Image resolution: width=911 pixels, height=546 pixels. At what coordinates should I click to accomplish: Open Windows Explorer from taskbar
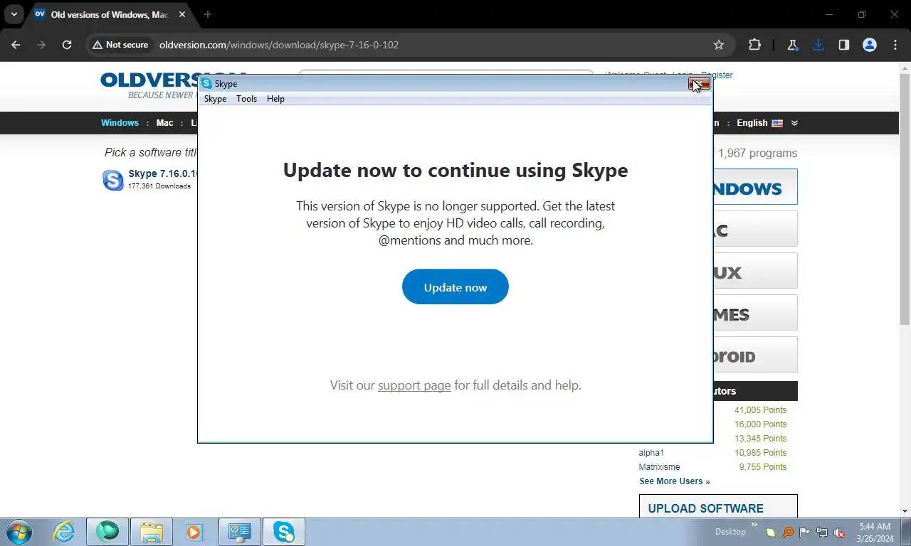tap(152, 532)
